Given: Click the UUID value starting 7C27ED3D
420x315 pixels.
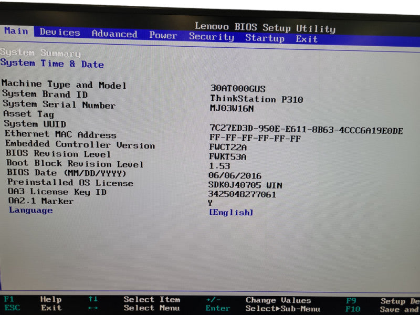Looking at the screenshot, I should [306, 130].
